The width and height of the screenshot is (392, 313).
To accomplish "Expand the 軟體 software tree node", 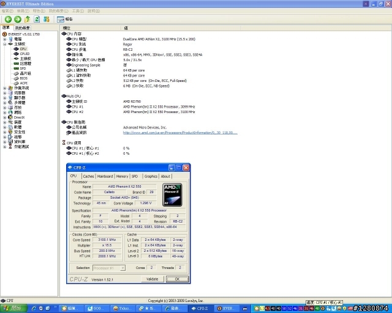I will 4,127.
